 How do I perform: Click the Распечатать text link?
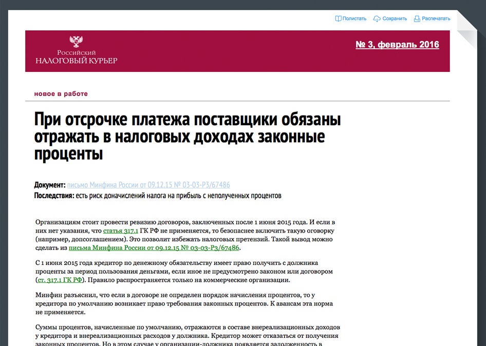point(436,18)
